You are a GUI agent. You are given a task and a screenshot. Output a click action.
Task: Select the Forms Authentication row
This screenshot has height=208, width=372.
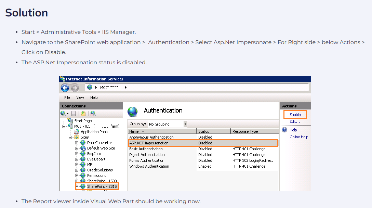(203, 160)
